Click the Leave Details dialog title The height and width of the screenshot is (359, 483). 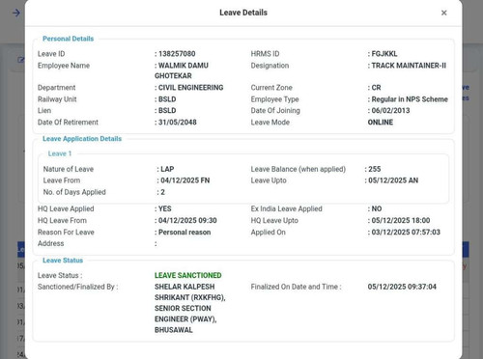click(x=243, y=13)
